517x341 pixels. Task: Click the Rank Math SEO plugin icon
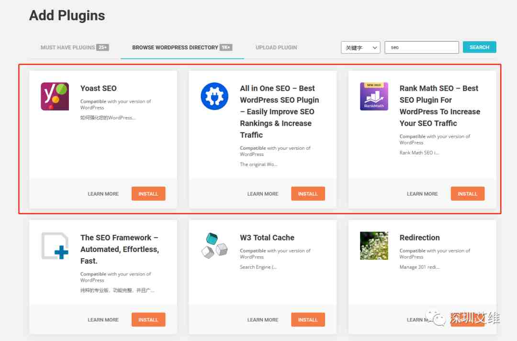[x=374, y=96]
